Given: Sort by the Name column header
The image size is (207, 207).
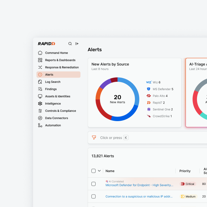Looking at the screenshot, I should (110, 171).
